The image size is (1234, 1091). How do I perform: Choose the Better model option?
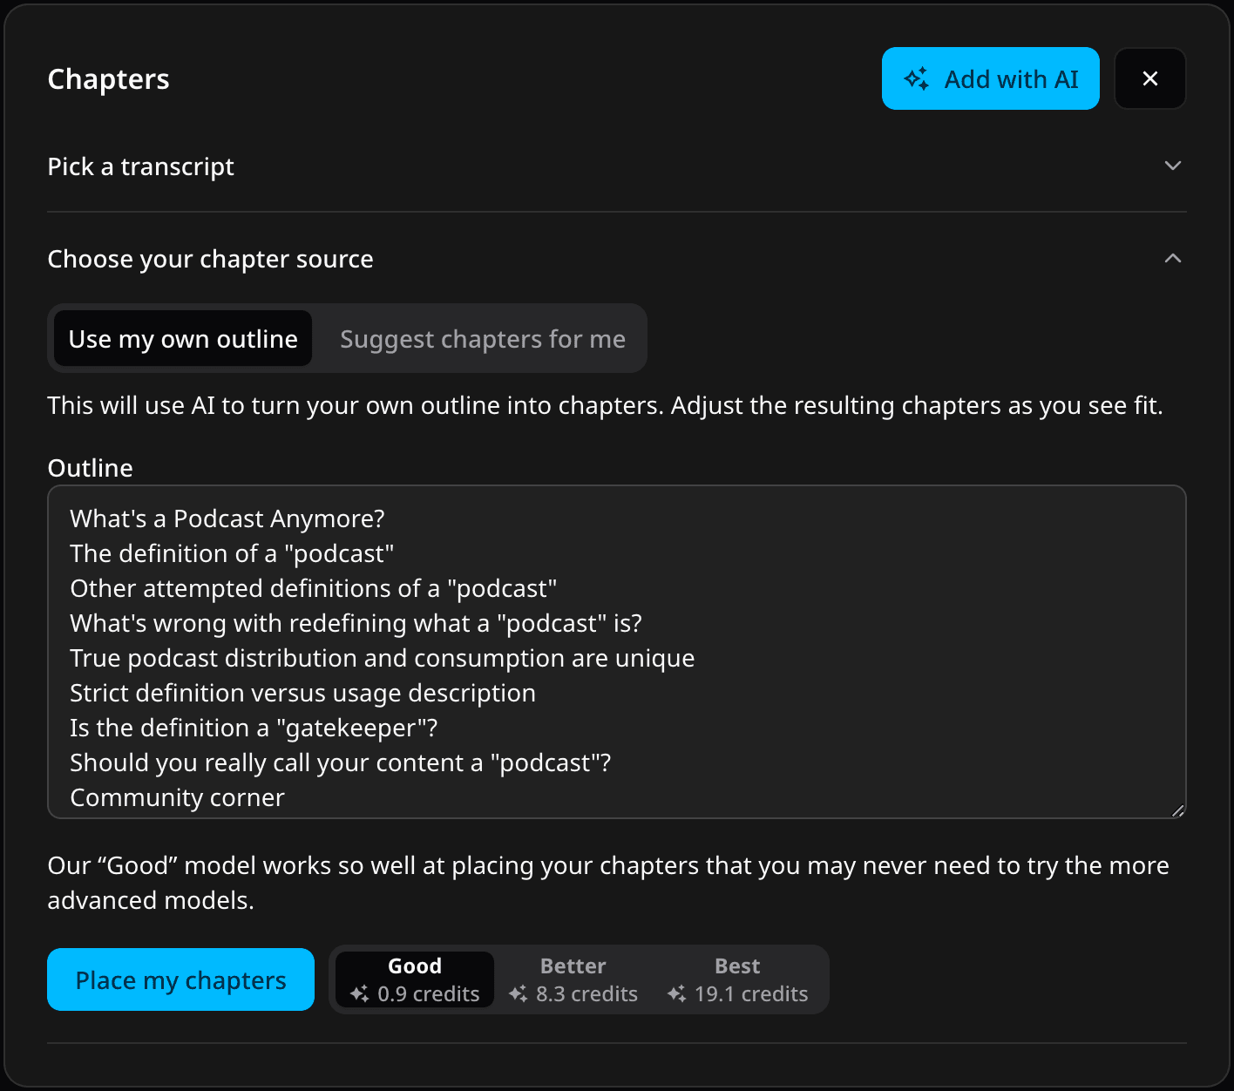[x=573, y=979]
